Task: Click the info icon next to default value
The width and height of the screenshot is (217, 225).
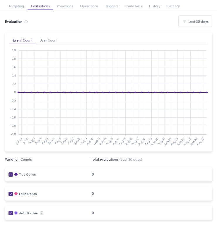Action: (41, 213)
